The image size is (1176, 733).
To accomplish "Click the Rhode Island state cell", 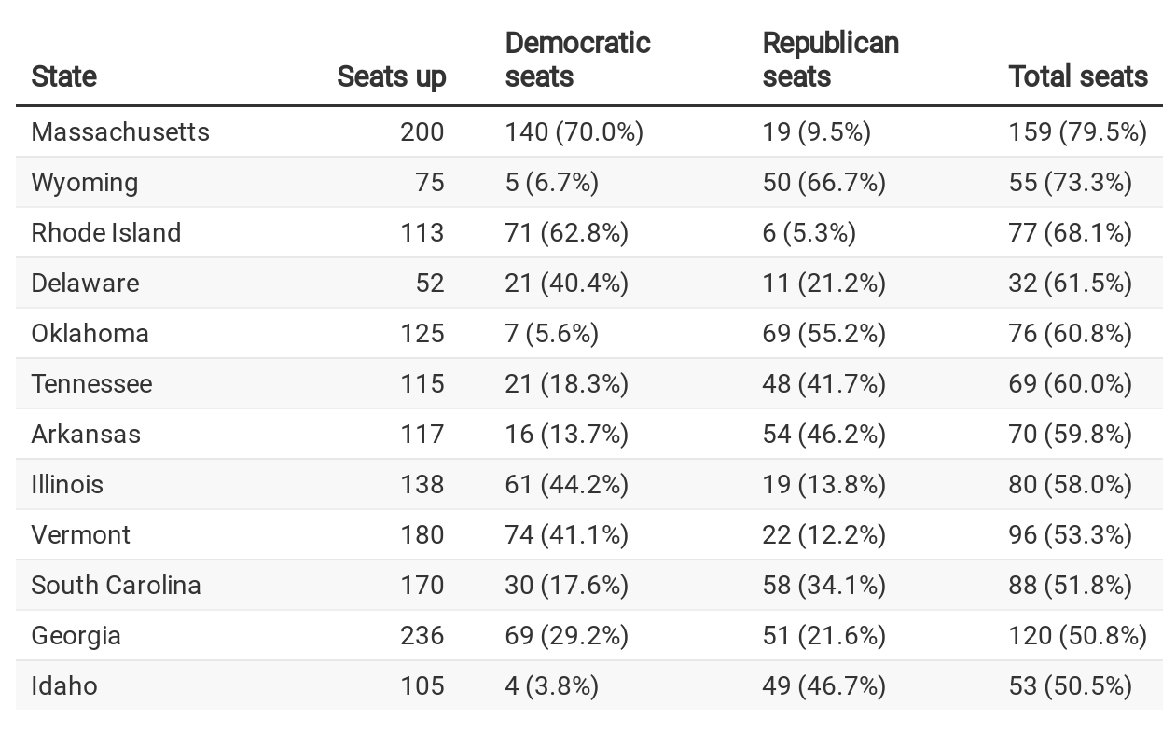I will point(106,233).
